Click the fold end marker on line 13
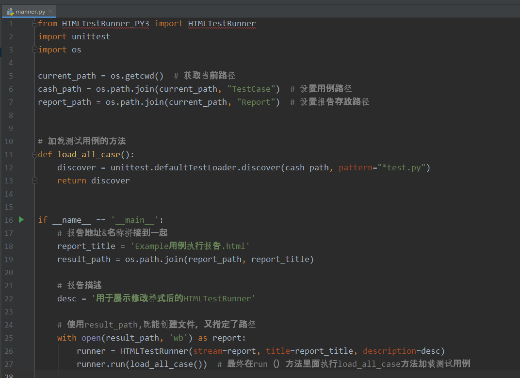 click(34, 181)
